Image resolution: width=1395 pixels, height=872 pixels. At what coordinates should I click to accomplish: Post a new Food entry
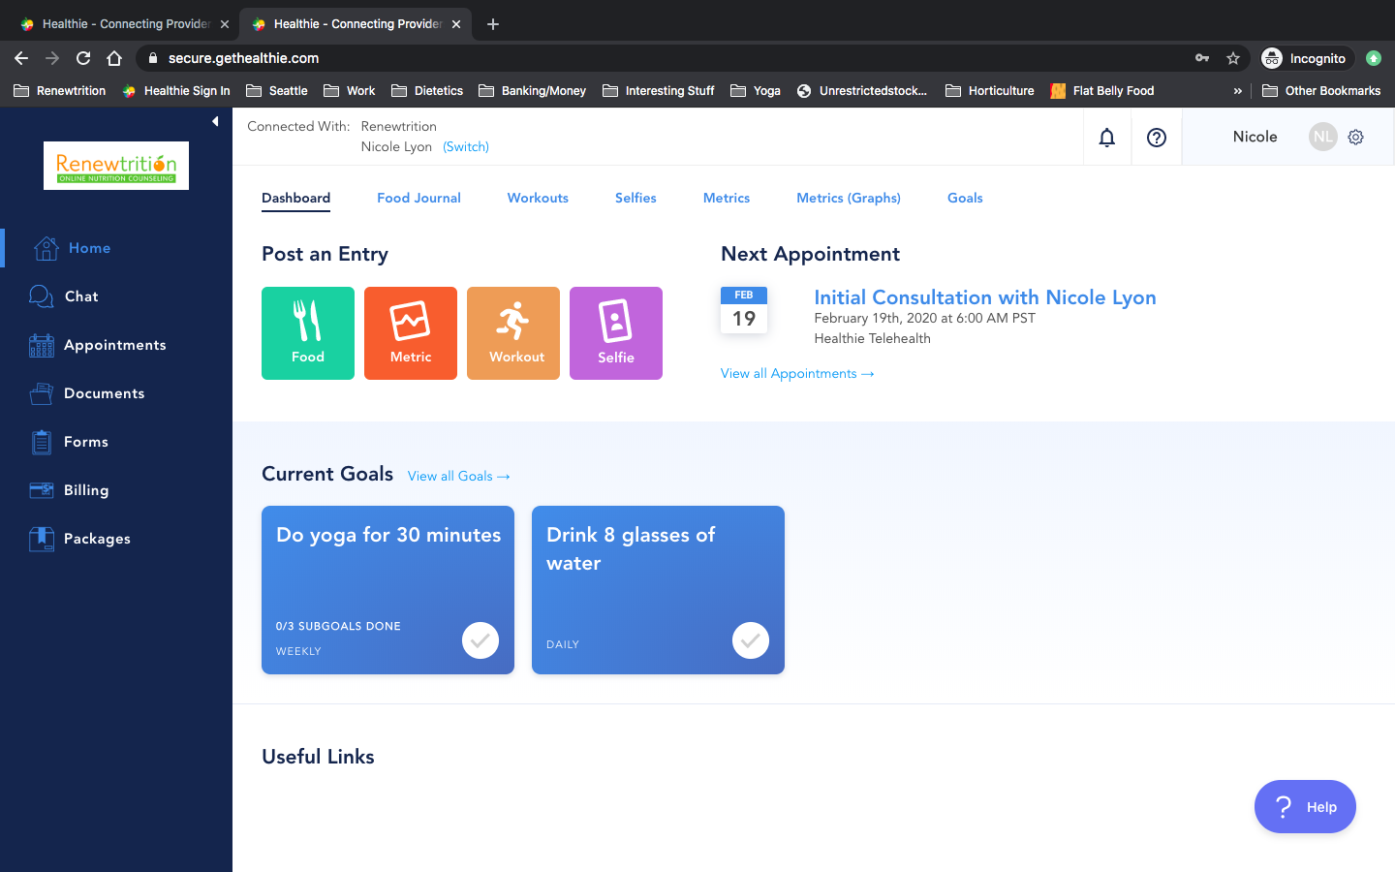[x=308, y=333]
